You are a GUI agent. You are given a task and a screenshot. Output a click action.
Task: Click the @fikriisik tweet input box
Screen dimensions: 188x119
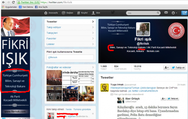(70, 57)
